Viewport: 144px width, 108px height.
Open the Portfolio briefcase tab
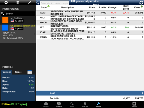click(x=46, y=104)
